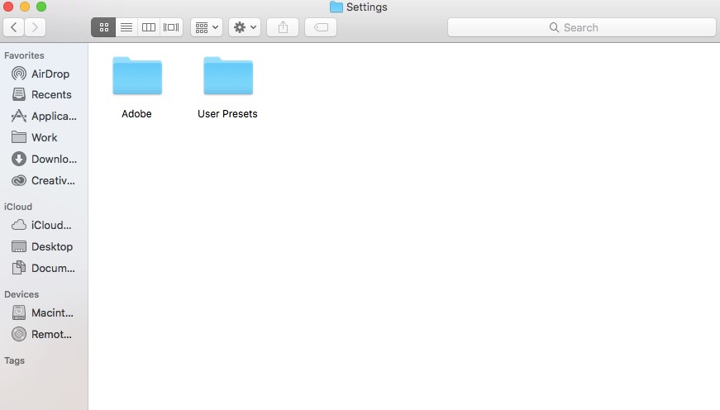Click the Settings window title text
This screenshot has width=720, height=410.
click(x=367, y=7)
